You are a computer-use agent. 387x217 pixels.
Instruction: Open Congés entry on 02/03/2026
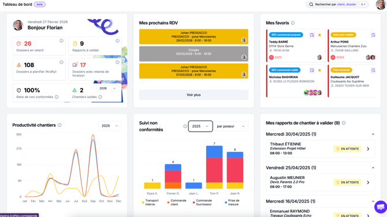click(193, 54)
